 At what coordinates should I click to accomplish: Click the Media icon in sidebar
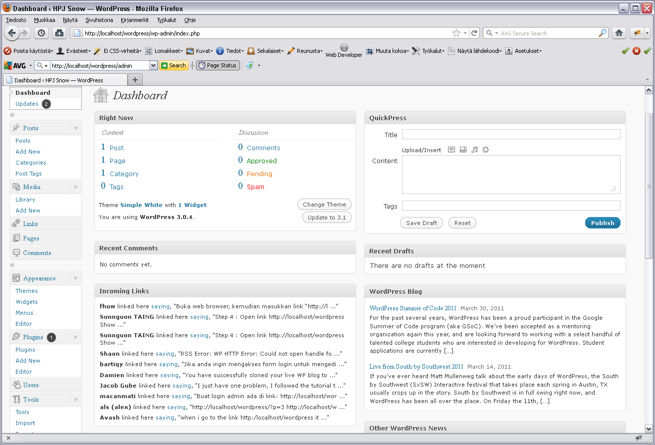click(x=16, y=187)
